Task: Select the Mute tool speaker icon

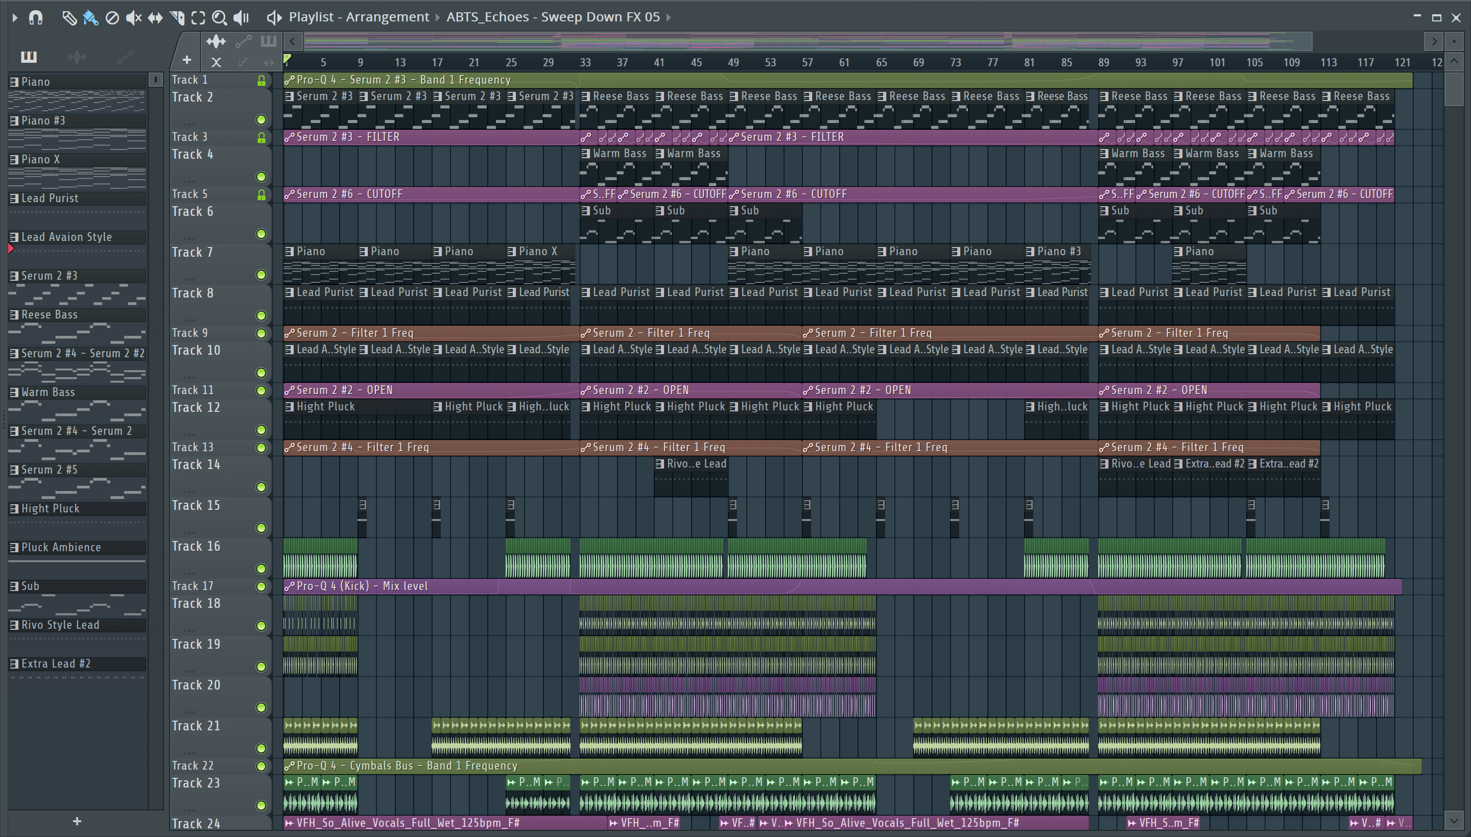Action: click(133, 18)
